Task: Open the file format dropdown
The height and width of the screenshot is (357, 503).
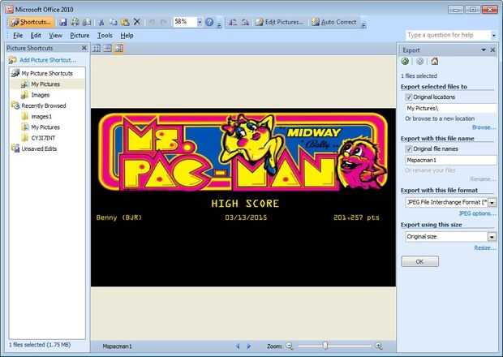Action: [492, 203]
